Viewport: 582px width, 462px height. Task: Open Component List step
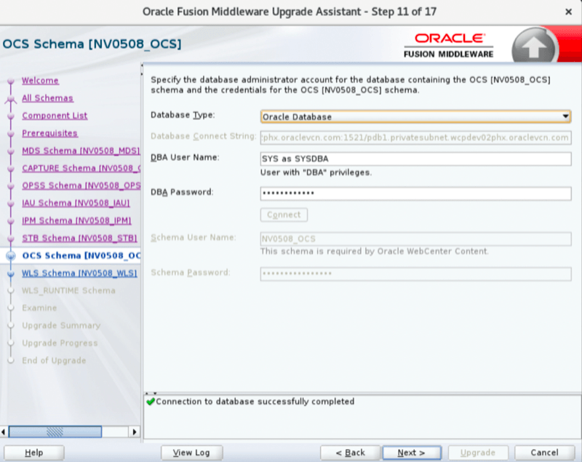pyautogui.click(x=55, y=116)
